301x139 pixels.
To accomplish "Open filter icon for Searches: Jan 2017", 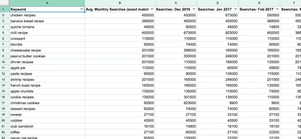I will coord(235,9).
